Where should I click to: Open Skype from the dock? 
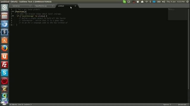(x=4, y=73)
